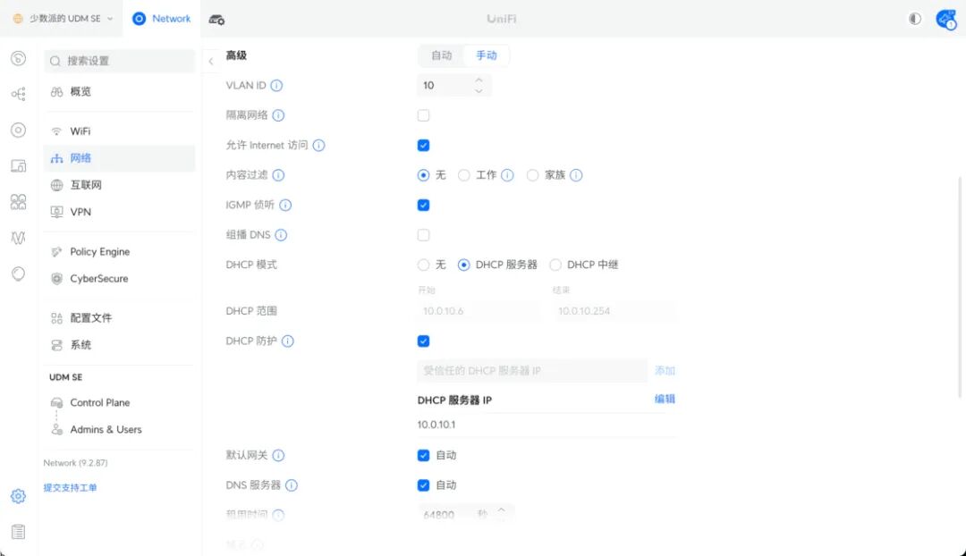Click the 添加 link for trusted DHCP server
Viewport: 966px width, 556px height.
(x=665, y=371)
